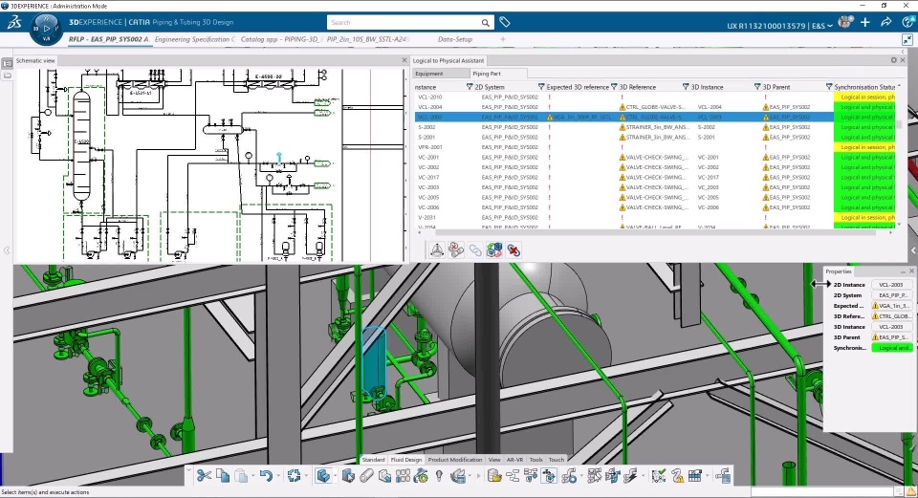Click the Update refresh cycle icon

click(x=295, y=476)
